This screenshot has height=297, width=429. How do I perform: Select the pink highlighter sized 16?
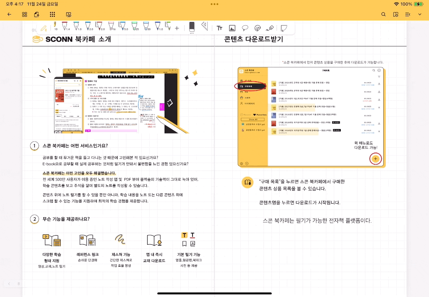pyautogui.click(x=111, y=26)
